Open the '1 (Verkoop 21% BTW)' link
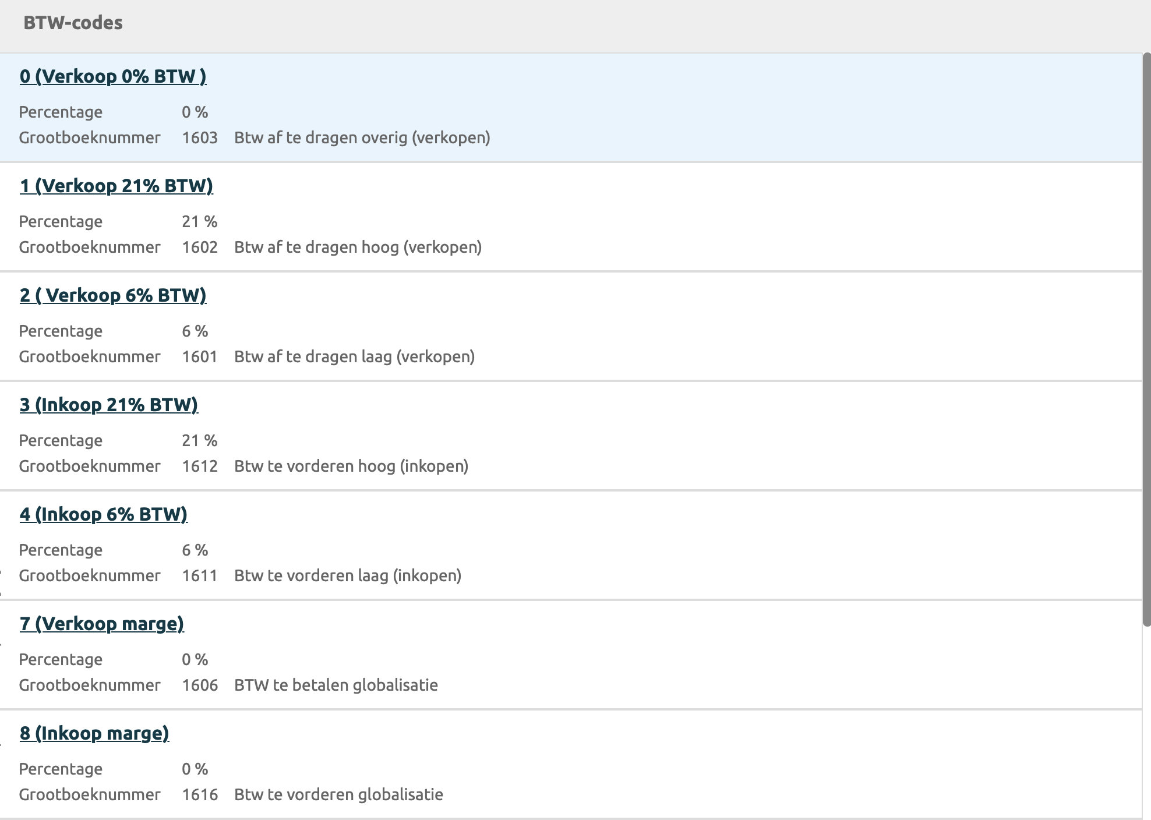The height and width of the screenshot is (820, 1151). 116,186
